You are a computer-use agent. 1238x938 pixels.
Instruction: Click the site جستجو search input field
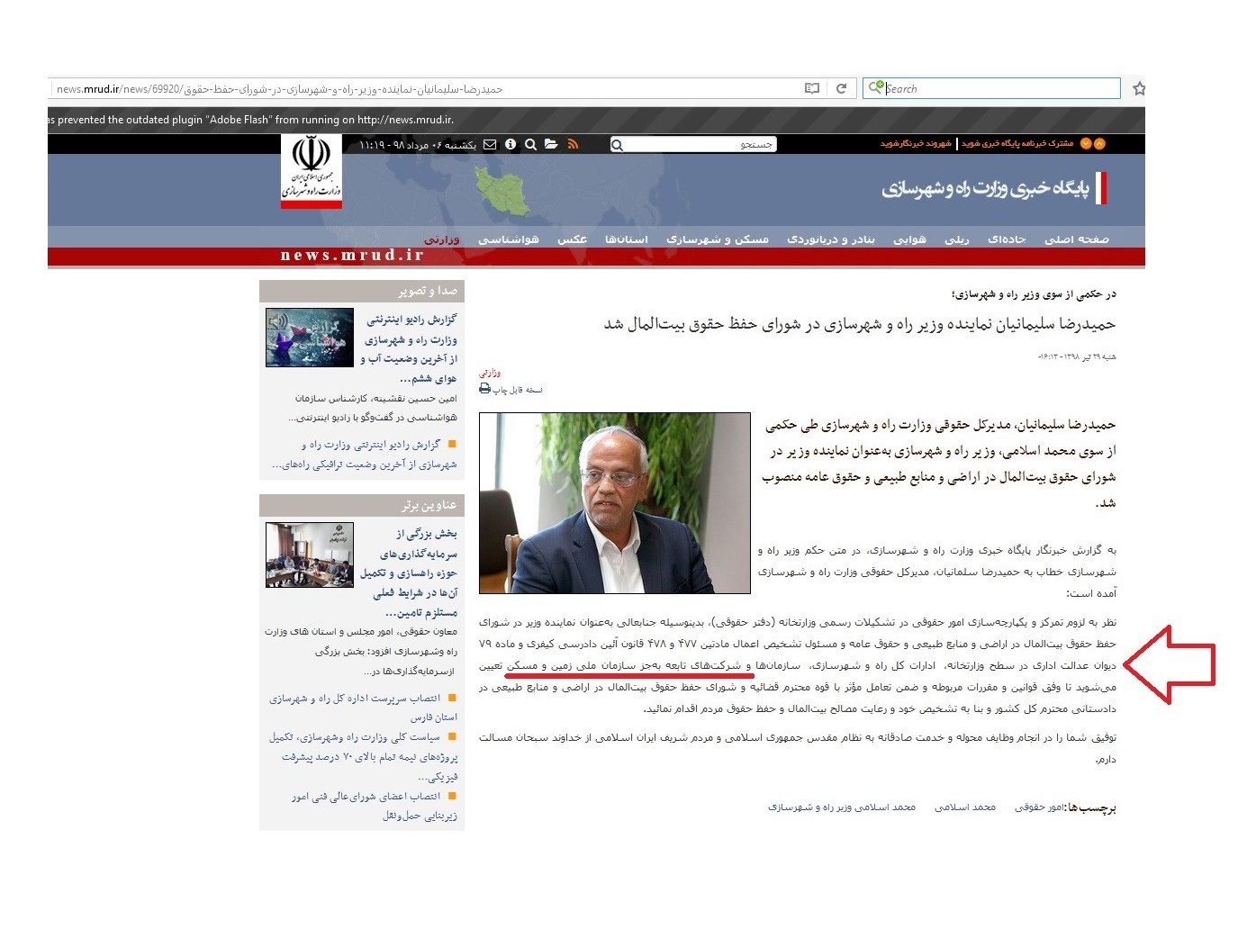pyautogui.click(x=700, y=145)
